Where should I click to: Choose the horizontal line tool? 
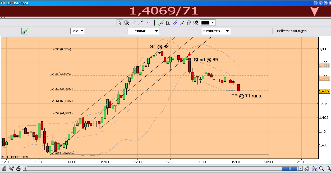(148, 23)
